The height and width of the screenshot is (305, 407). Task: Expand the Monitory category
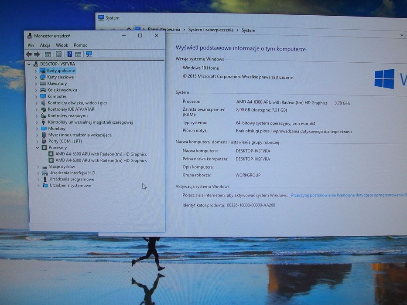37,129
